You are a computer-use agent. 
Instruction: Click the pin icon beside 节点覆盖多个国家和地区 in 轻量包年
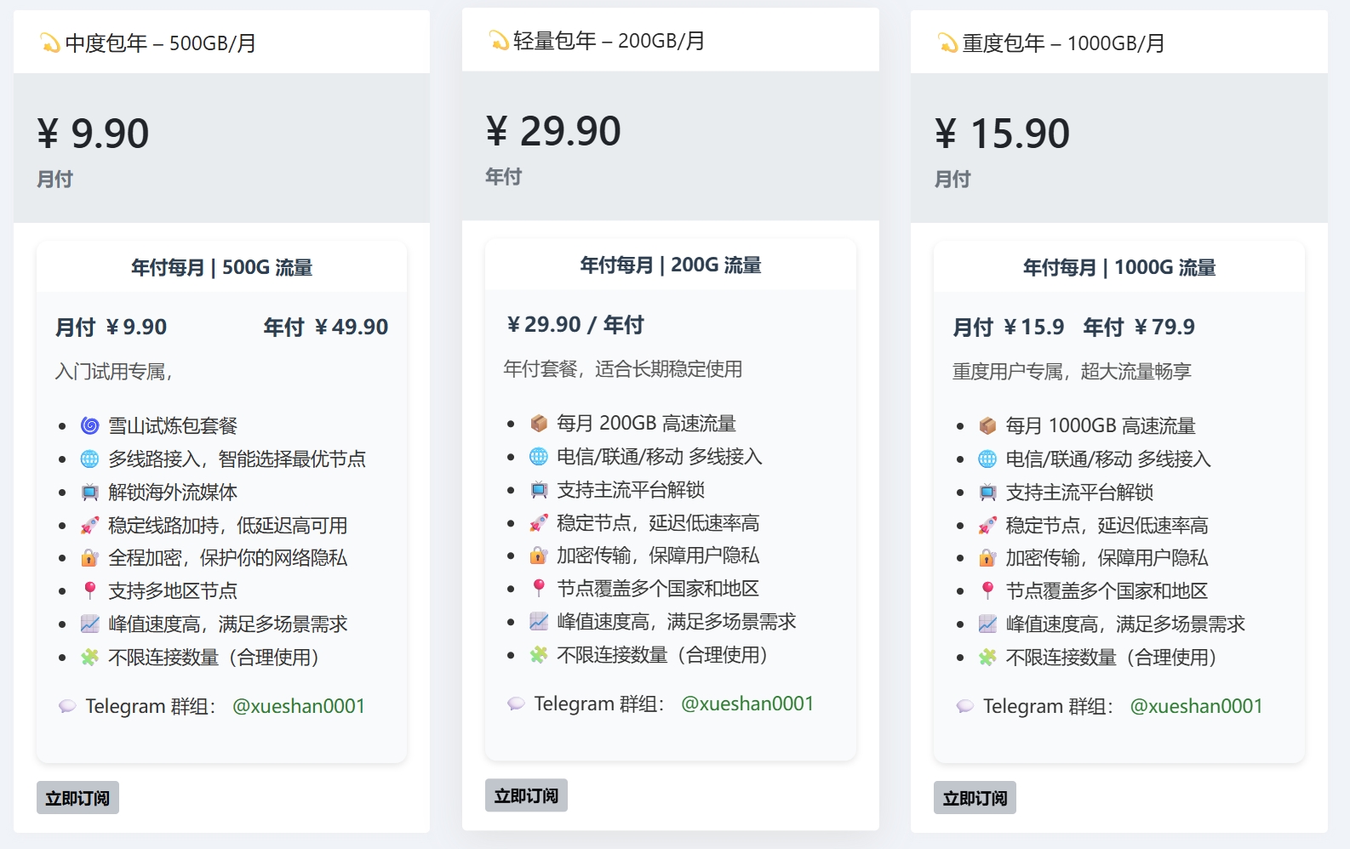pos(539,588)
